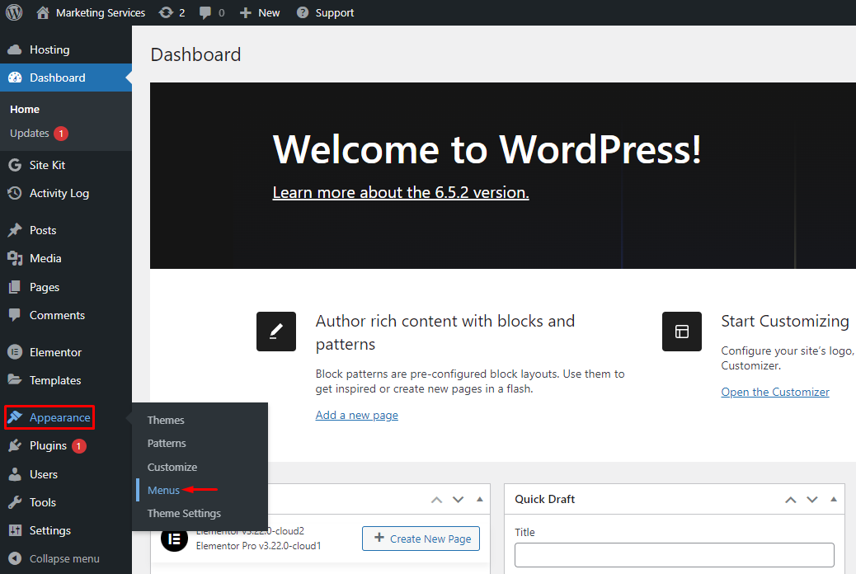Click the Appearance paintbrush icon

point(15,417)
